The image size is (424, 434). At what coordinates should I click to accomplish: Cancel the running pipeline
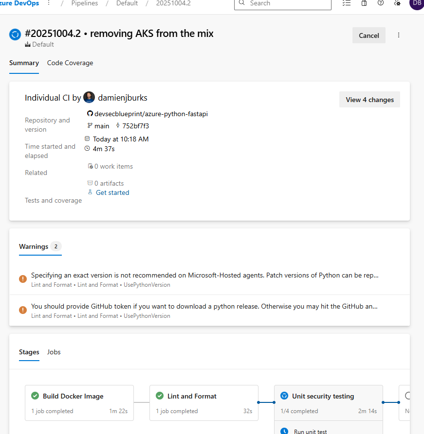click(x=369, y=35)
